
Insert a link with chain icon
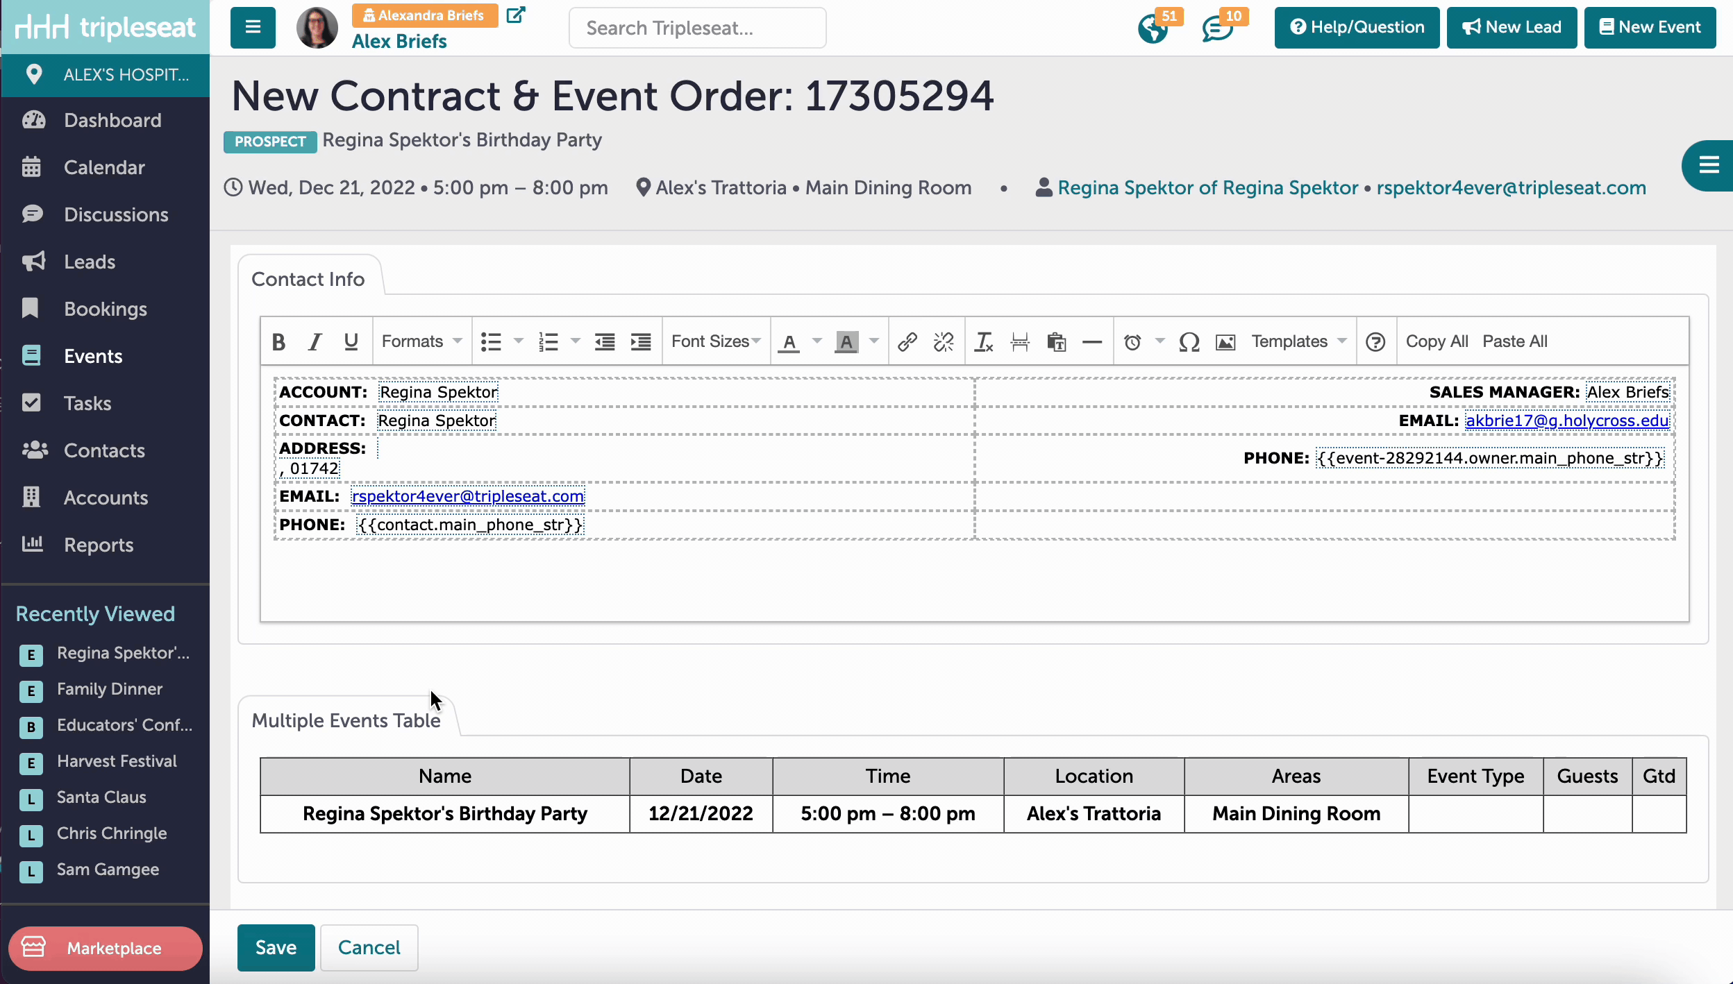[907, 341]
